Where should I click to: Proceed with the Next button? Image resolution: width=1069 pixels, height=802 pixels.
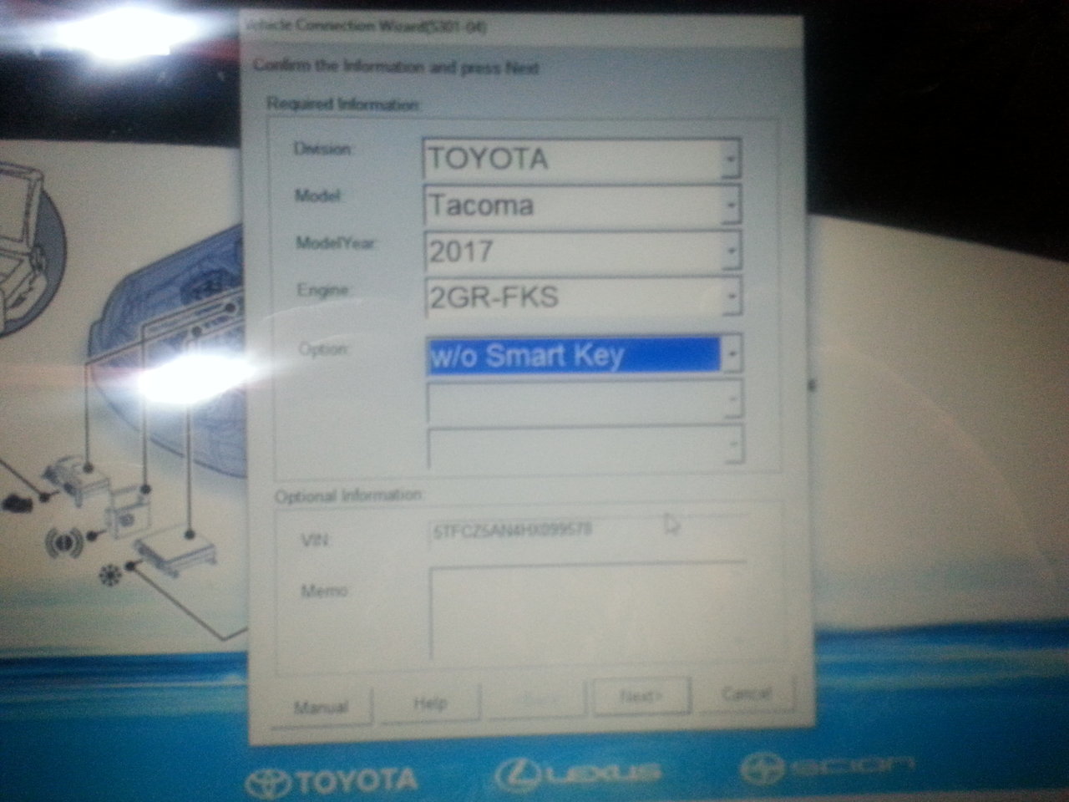tap(641, 695)
